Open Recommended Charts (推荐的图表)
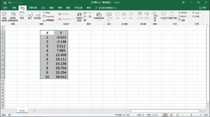 [x=80, y=16]
